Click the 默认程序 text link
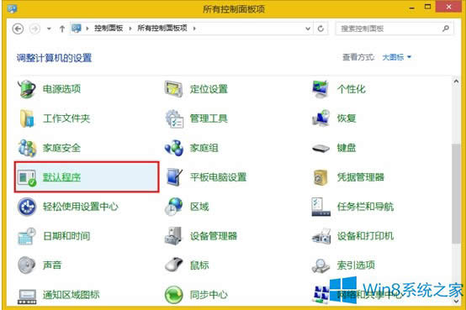The height and width of the screenshot is (310, 466). pyautogui.click(x=61, y=177)
